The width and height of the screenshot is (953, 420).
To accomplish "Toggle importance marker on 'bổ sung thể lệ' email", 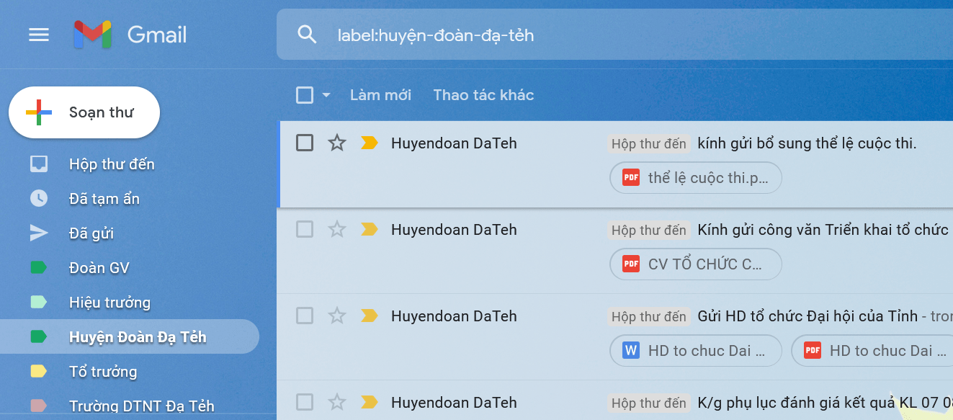I will (370, 143).
